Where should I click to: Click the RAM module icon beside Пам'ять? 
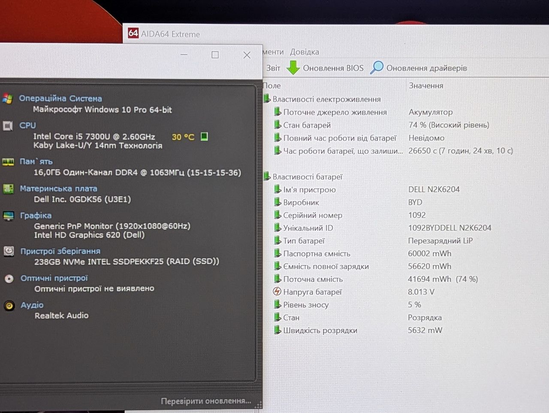pyautogui.click(x=8, y=162)
